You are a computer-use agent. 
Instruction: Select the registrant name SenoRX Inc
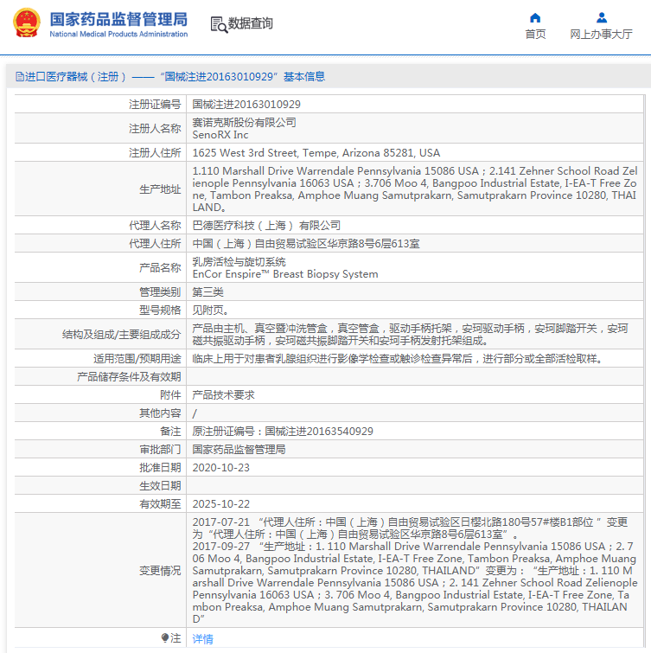(220, 135)
